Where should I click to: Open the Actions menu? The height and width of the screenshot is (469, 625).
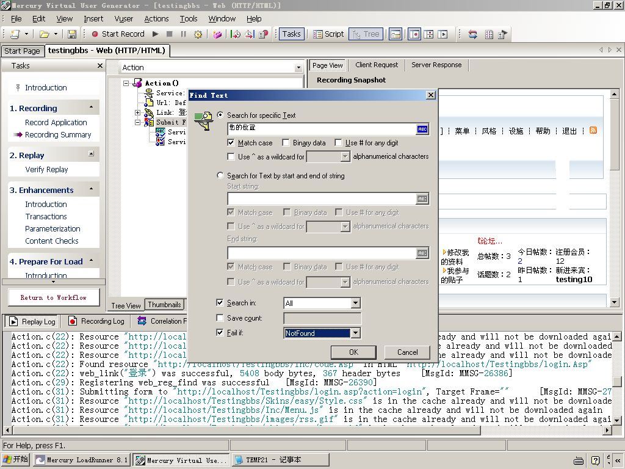156,19
